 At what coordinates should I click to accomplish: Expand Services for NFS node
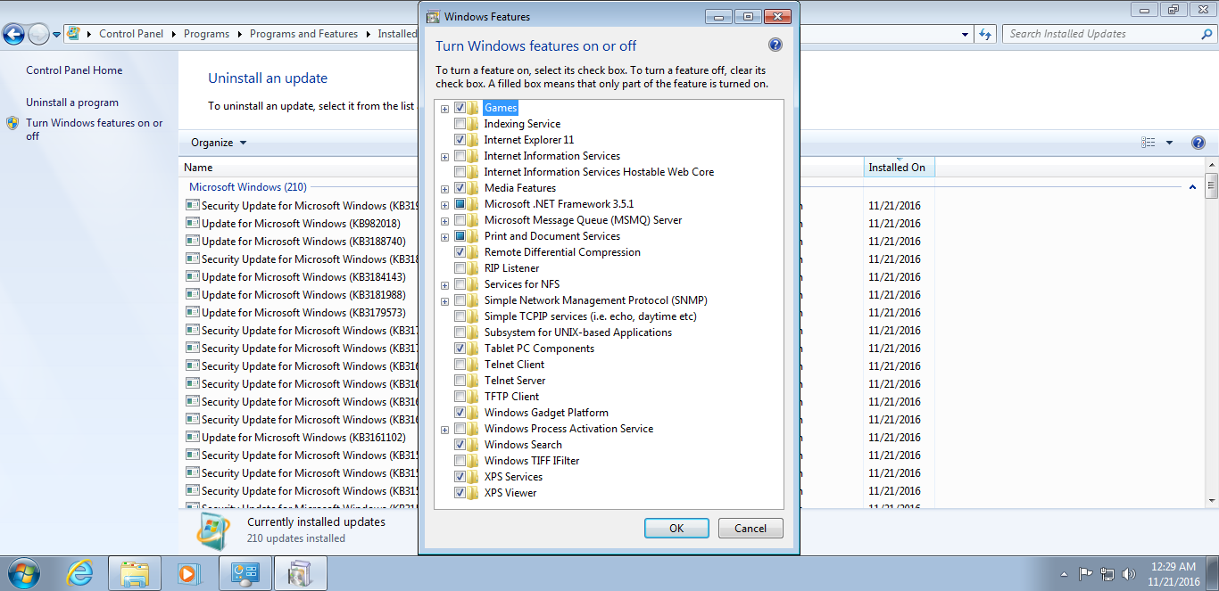(x=444, y=285)
